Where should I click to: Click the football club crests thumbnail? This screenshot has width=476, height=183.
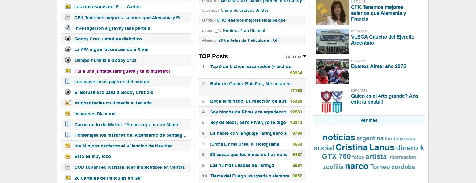click(332, 101)
